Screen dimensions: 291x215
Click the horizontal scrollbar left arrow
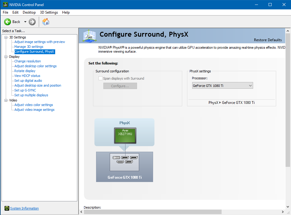pyautogui.click(x=81, y=212)
